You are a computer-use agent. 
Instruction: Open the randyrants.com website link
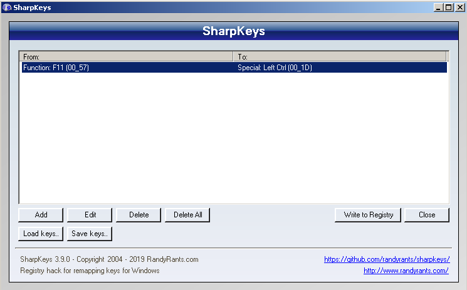click(x=406, y=271)
